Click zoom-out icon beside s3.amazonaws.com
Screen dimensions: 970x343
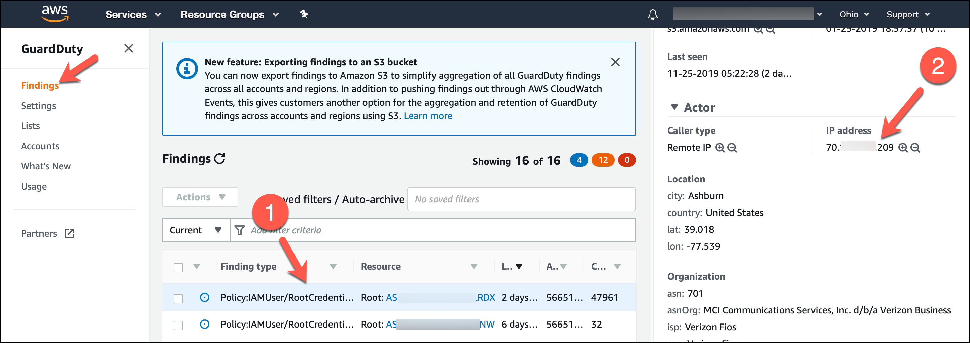click(x=770, y=30)
